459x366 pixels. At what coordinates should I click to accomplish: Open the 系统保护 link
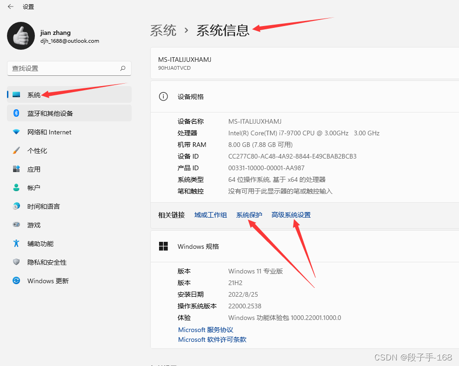249,215
